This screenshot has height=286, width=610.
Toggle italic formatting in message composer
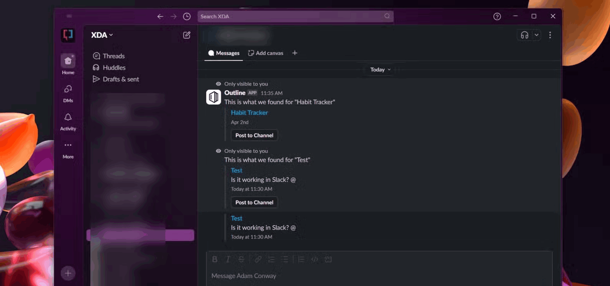click(x=228, y=259)
